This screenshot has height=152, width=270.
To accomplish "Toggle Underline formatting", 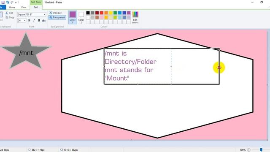I will coord(39,21).
